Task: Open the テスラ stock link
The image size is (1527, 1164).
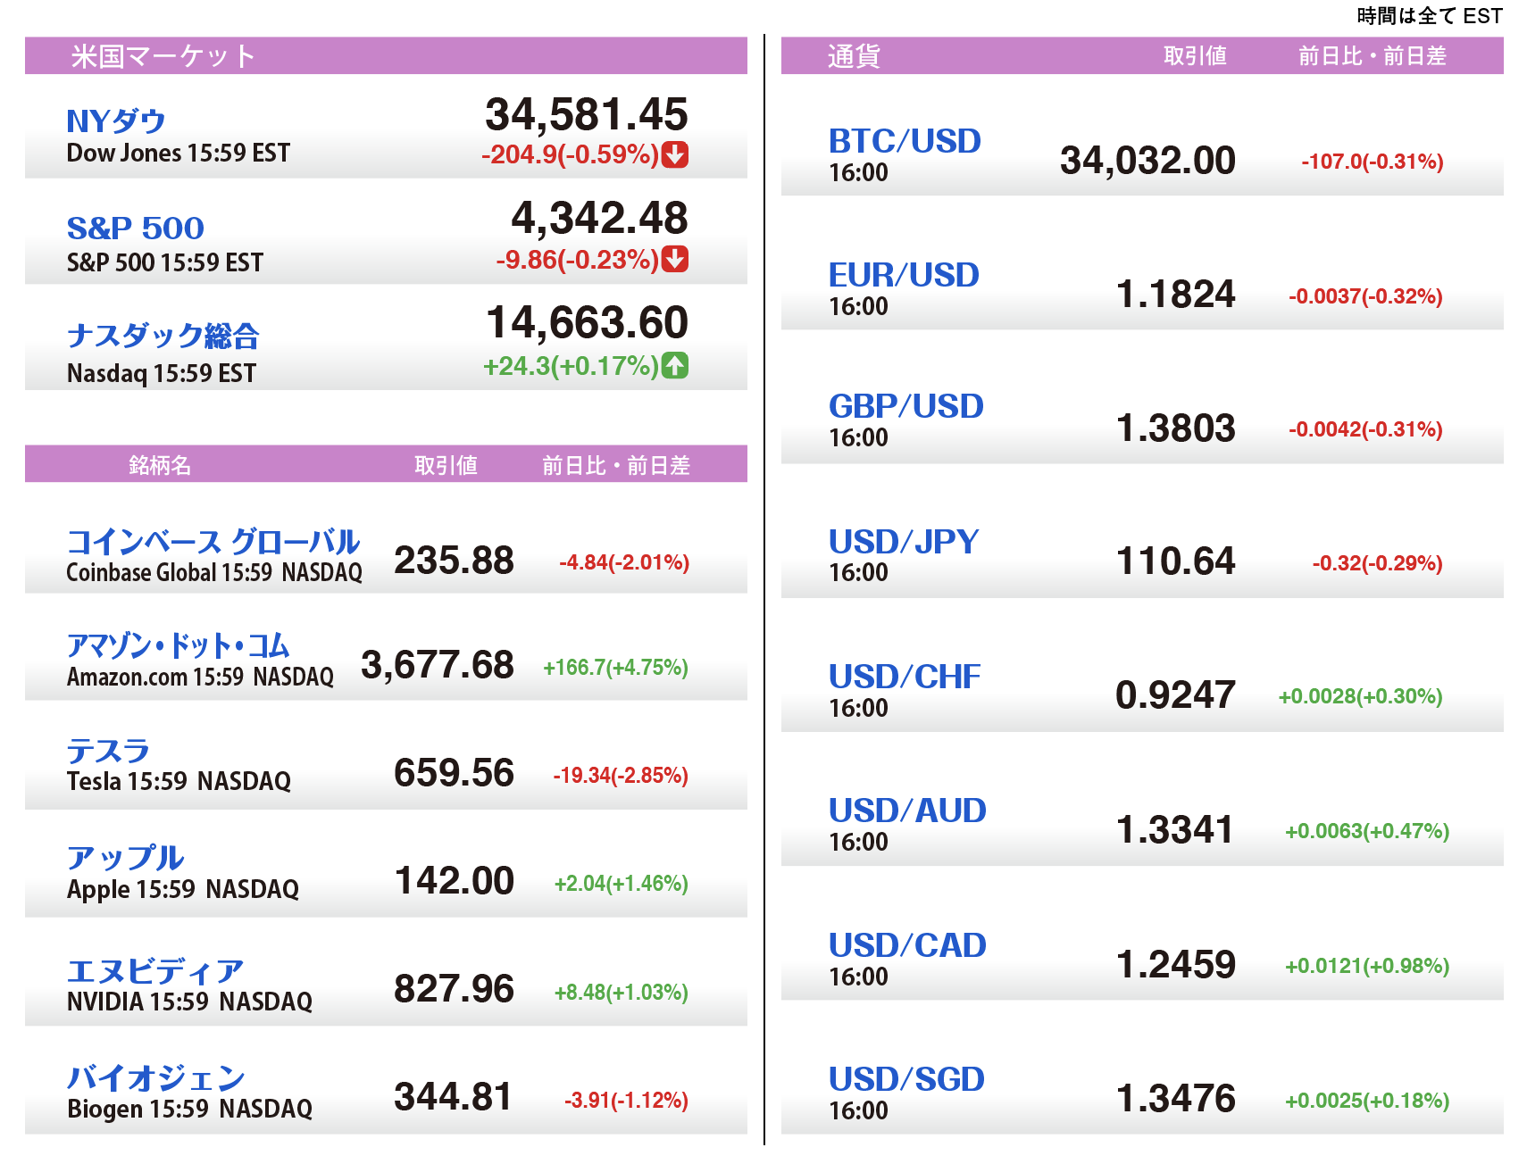Action: (108, 751)
